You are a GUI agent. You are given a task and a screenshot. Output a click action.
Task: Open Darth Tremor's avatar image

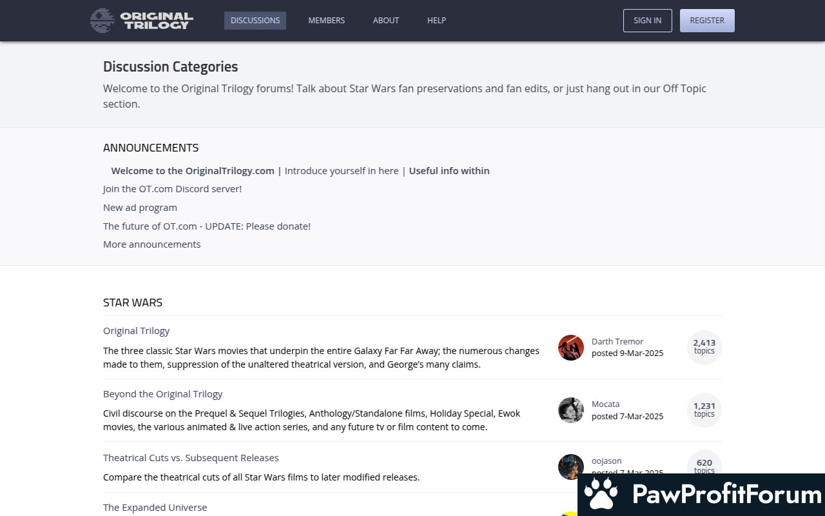point(571,348)
